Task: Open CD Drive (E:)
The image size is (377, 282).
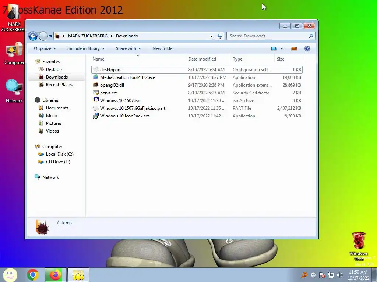Action: pyautogui.click(x=58, y=162)
